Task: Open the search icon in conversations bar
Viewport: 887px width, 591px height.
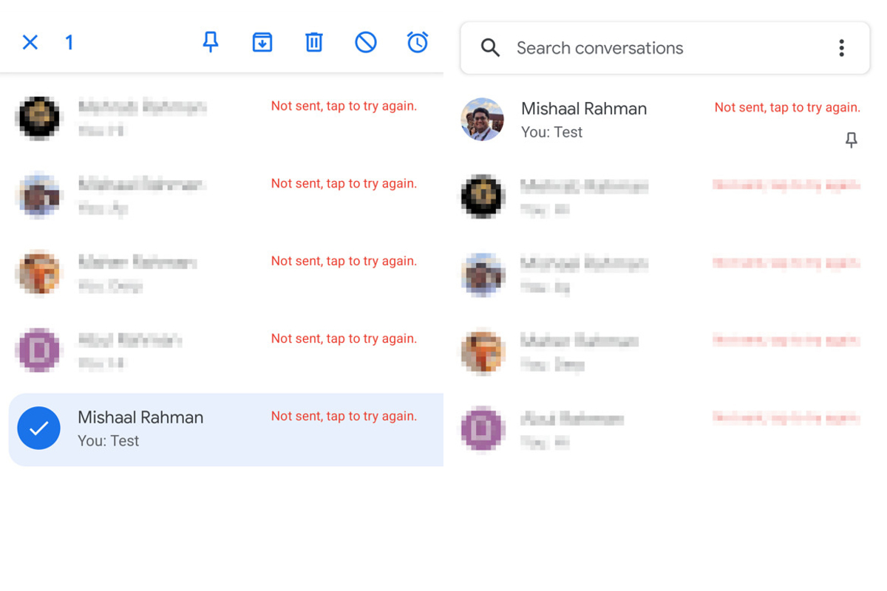Action: click(x=490, y=47)
